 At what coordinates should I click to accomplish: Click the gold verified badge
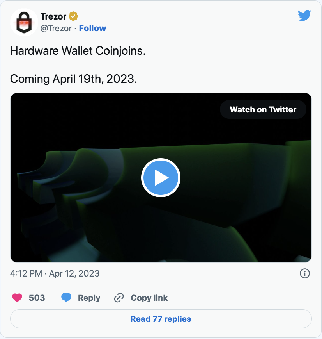[x=73, y=16]
